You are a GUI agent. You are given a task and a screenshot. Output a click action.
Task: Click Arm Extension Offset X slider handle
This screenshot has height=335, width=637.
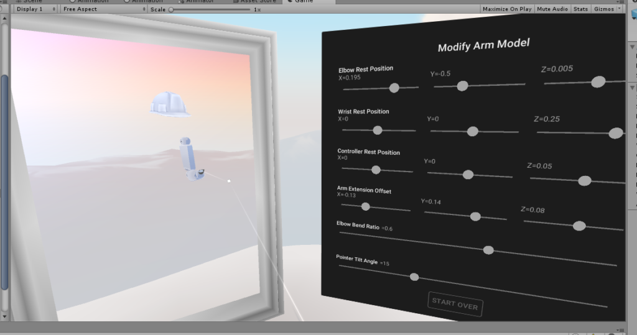pos(366,207)
